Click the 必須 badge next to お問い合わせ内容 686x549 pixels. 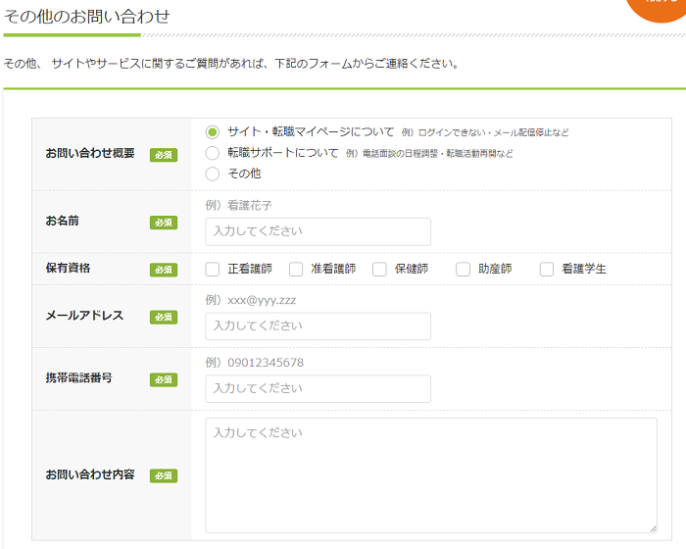pyautogui.click(x=164, y=475)
